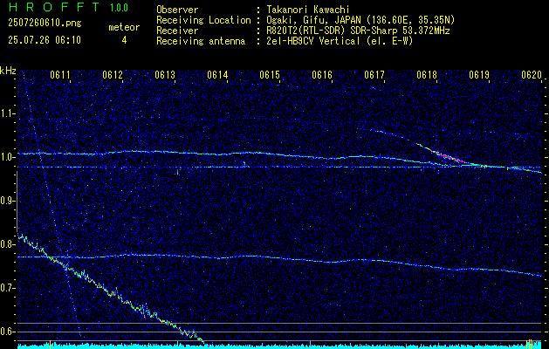
Task: Click the Receiving antenna label
Action: tap(201, 41)
